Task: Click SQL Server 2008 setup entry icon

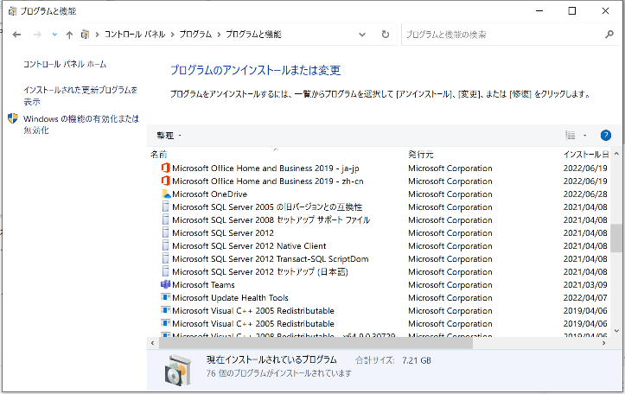Action: click(x=165, y=220)
